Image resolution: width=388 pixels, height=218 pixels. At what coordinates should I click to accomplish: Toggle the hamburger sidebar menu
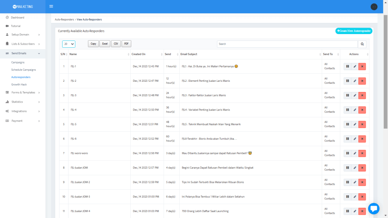51,6
